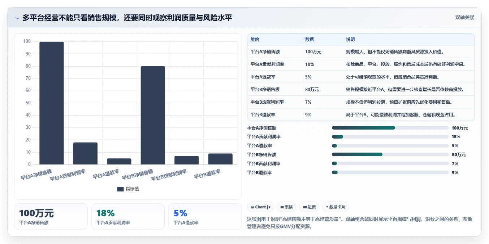Click the 平台B贡献利润率 progress bar

point(390,163)
